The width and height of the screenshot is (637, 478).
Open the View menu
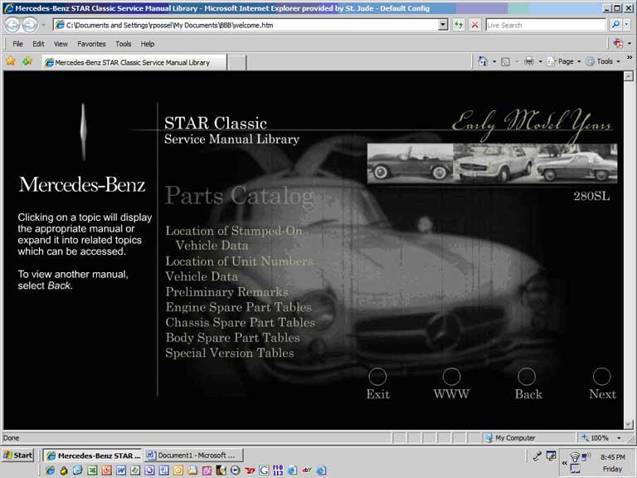pyautogui.click(x=61, y=44)
